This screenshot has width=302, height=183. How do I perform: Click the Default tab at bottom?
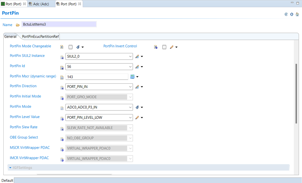pos(7,181)
